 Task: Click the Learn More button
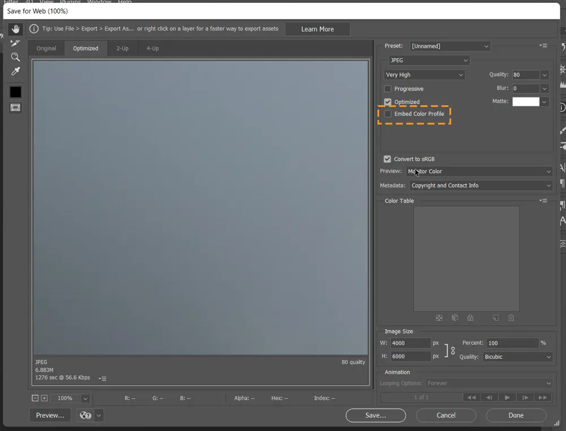(x=318, y=29)
